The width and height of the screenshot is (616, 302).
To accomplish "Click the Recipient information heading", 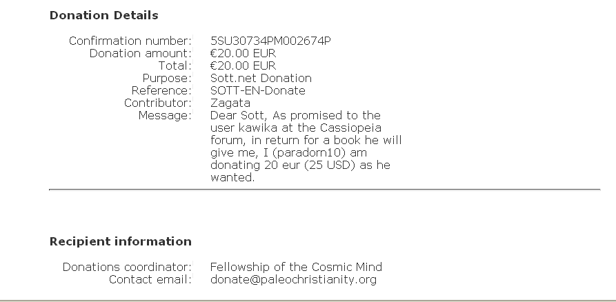I will [120, 241].
